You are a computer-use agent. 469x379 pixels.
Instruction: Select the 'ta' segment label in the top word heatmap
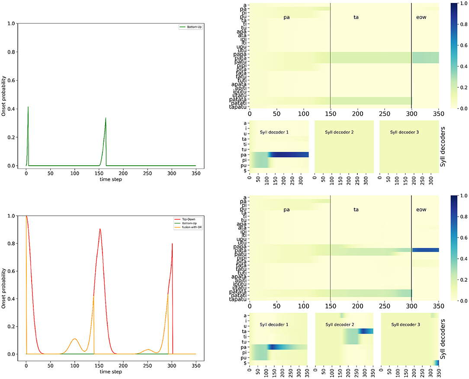point(356,17)
